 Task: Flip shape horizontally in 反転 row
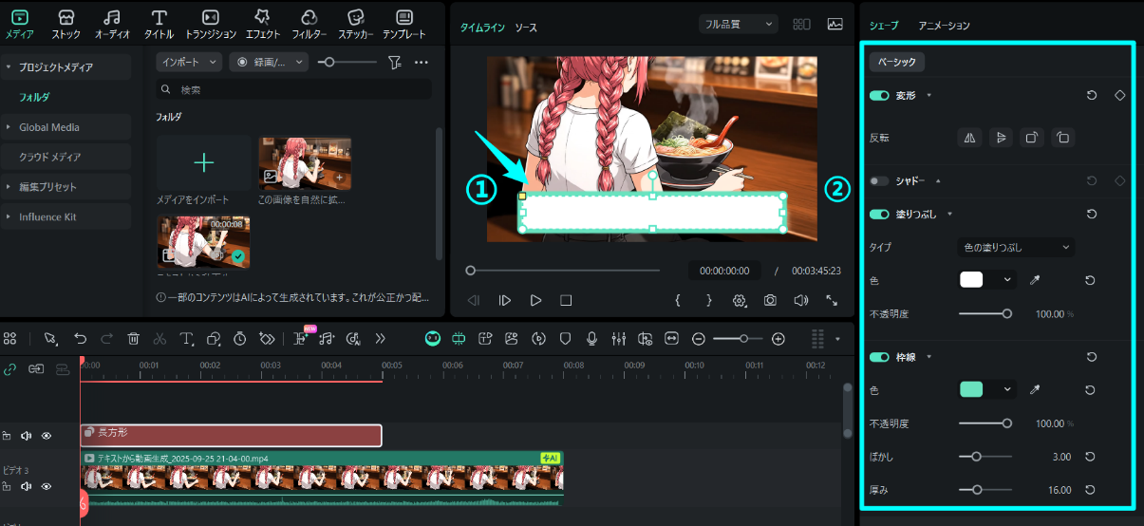[969, 138]
